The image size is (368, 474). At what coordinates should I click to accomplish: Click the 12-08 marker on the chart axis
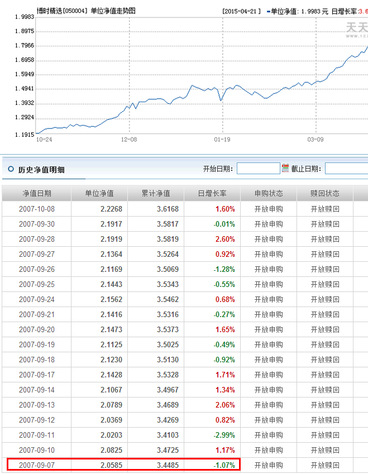(129, 140)
